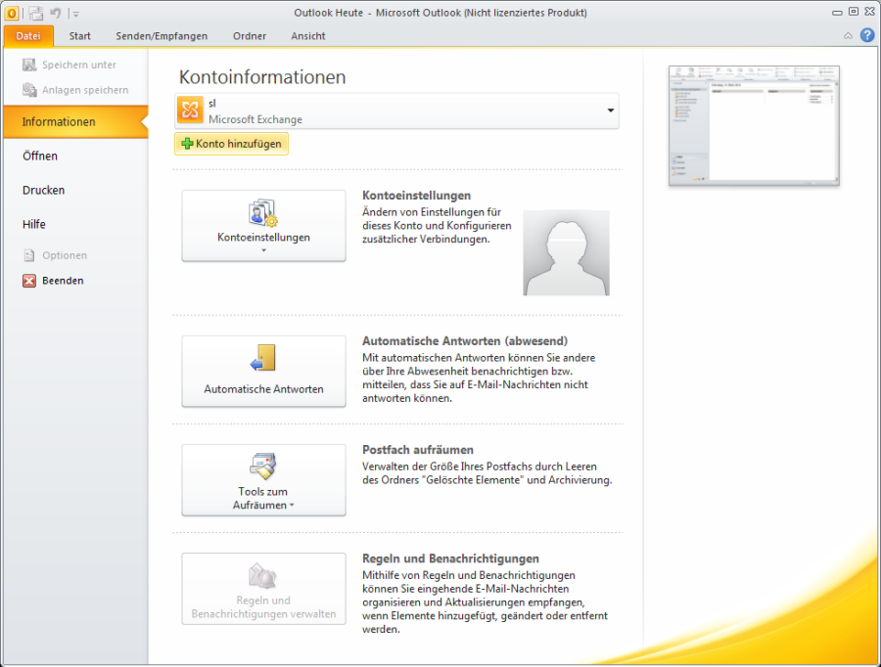Click the Kontoeinstellungen contacts gear icon
Viewport: 881px width, 667px height.
(263, 212)
